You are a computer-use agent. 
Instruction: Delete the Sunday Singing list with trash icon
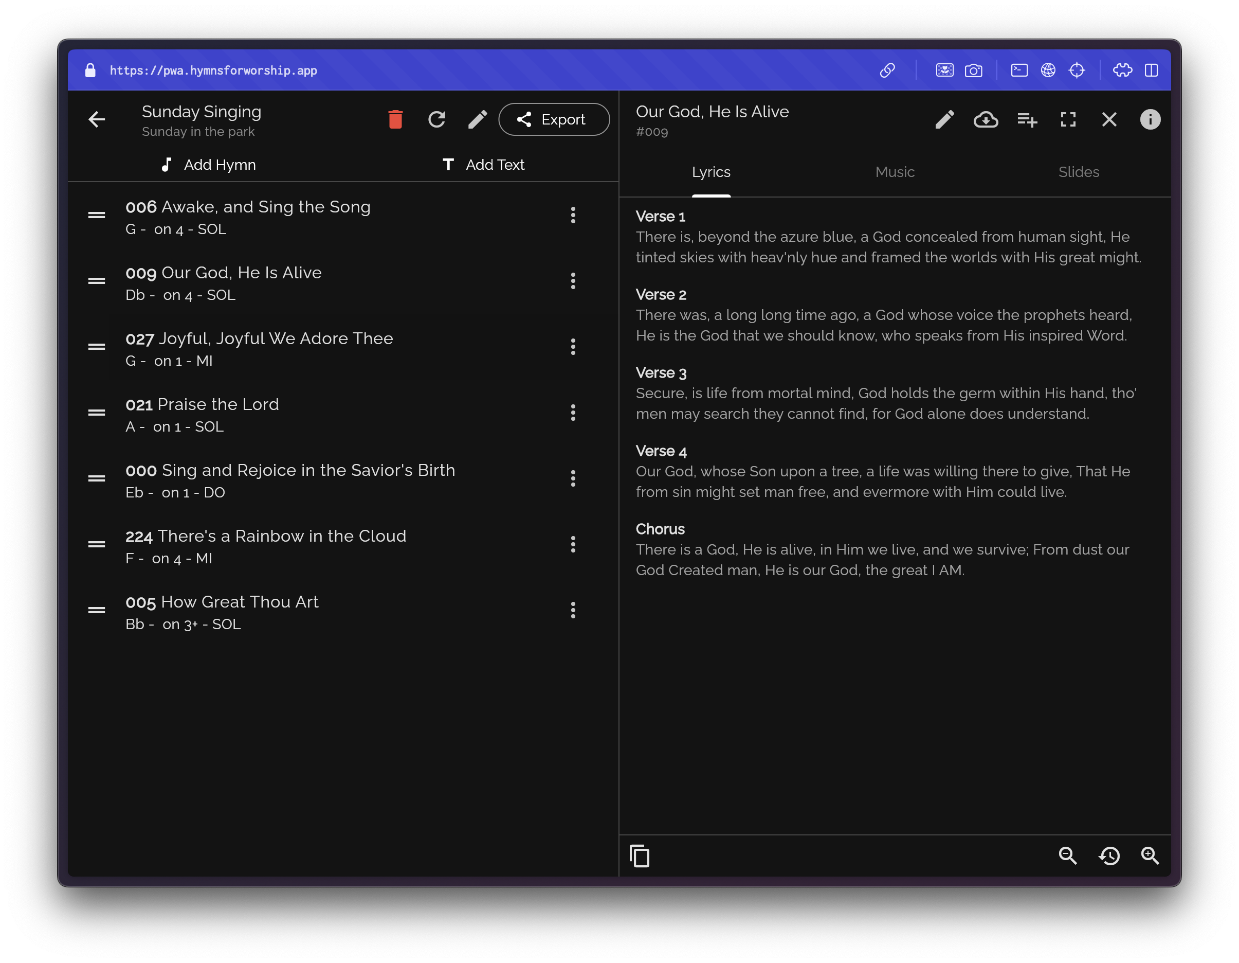395,120
